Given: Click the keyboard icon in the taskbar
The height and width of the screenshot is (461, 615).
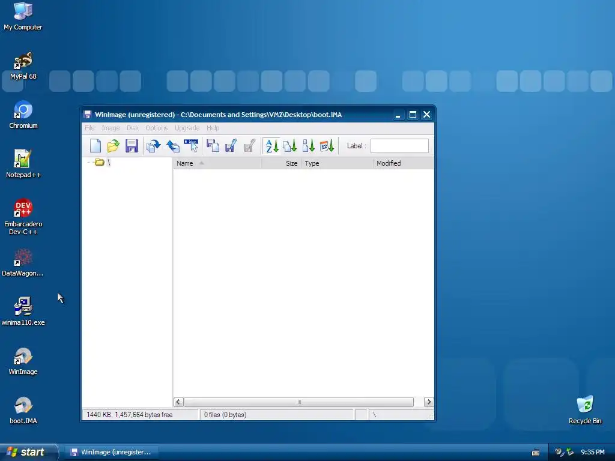Looking at the screenshot, I should (x=536, y=453).
